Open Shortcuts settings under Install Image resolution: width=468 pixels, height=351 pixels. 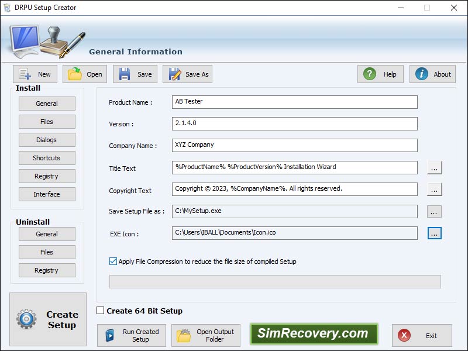coord(47,157)
